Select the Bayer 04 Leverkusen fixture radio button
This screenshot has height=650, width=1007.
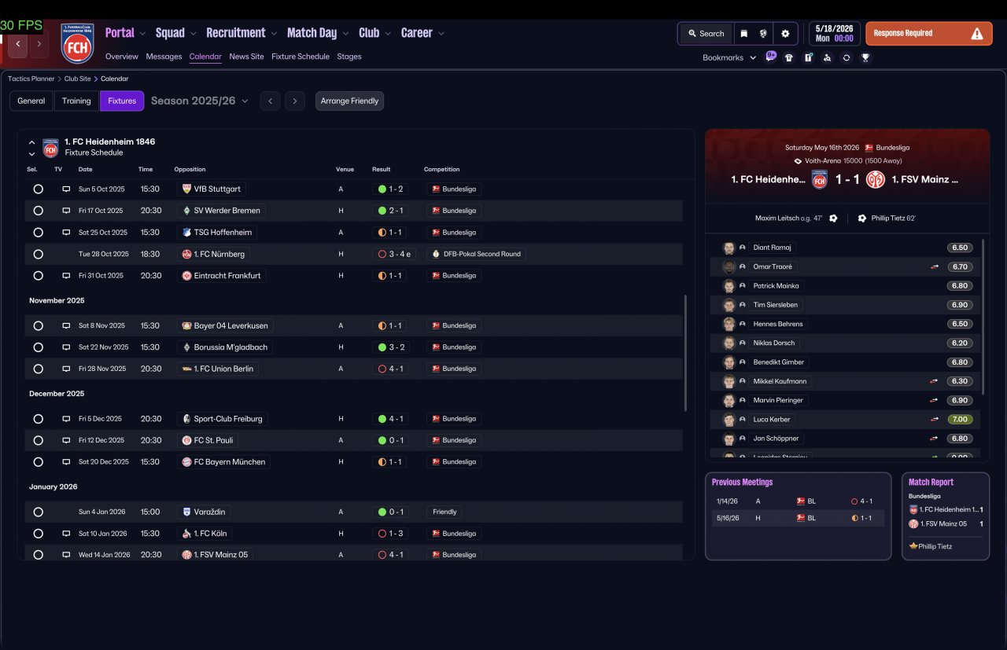pyautogui.click(x=38, y=325)
